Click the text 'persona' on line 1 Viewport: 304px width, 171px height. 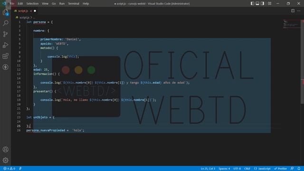tap(39, 22)
